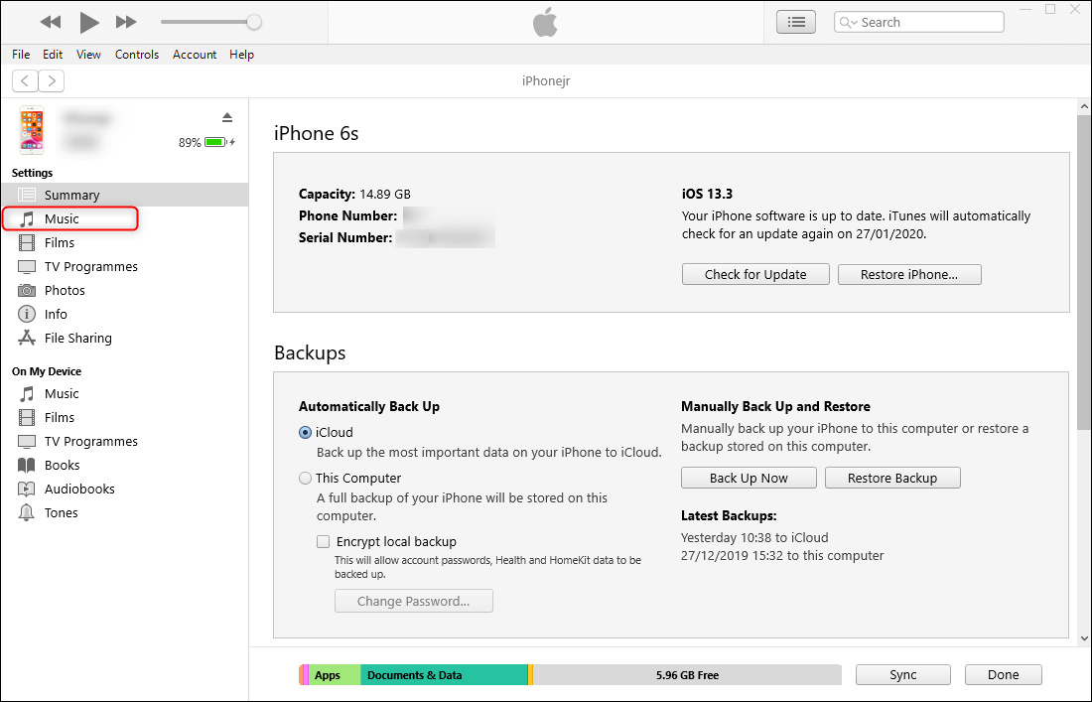The height and width of the screenshot is (702, 1092).
Task: Click the Search field
Action: click(918, 22)
